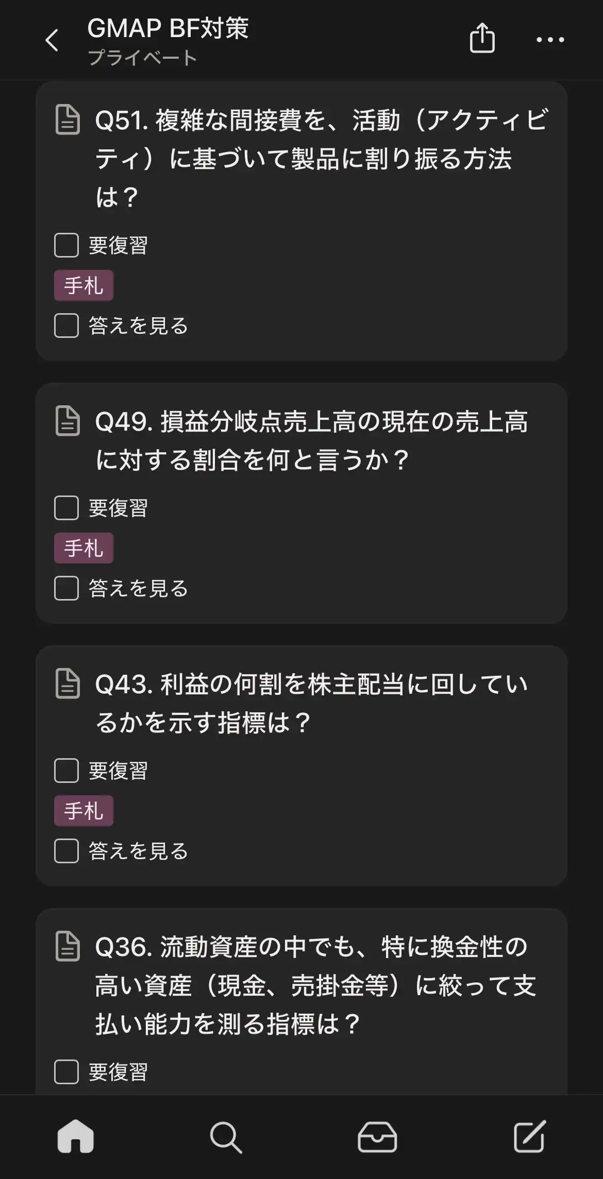This screenshot has width=603, height=1179.
Task: Open the Q36 流動資産 question page
Action: pos(315,985)
